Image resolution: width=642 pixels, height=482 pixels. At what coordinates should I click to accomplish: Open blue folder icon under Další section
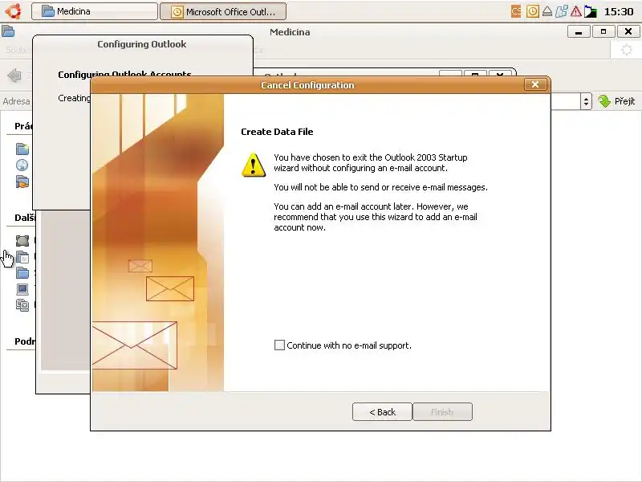22,273
